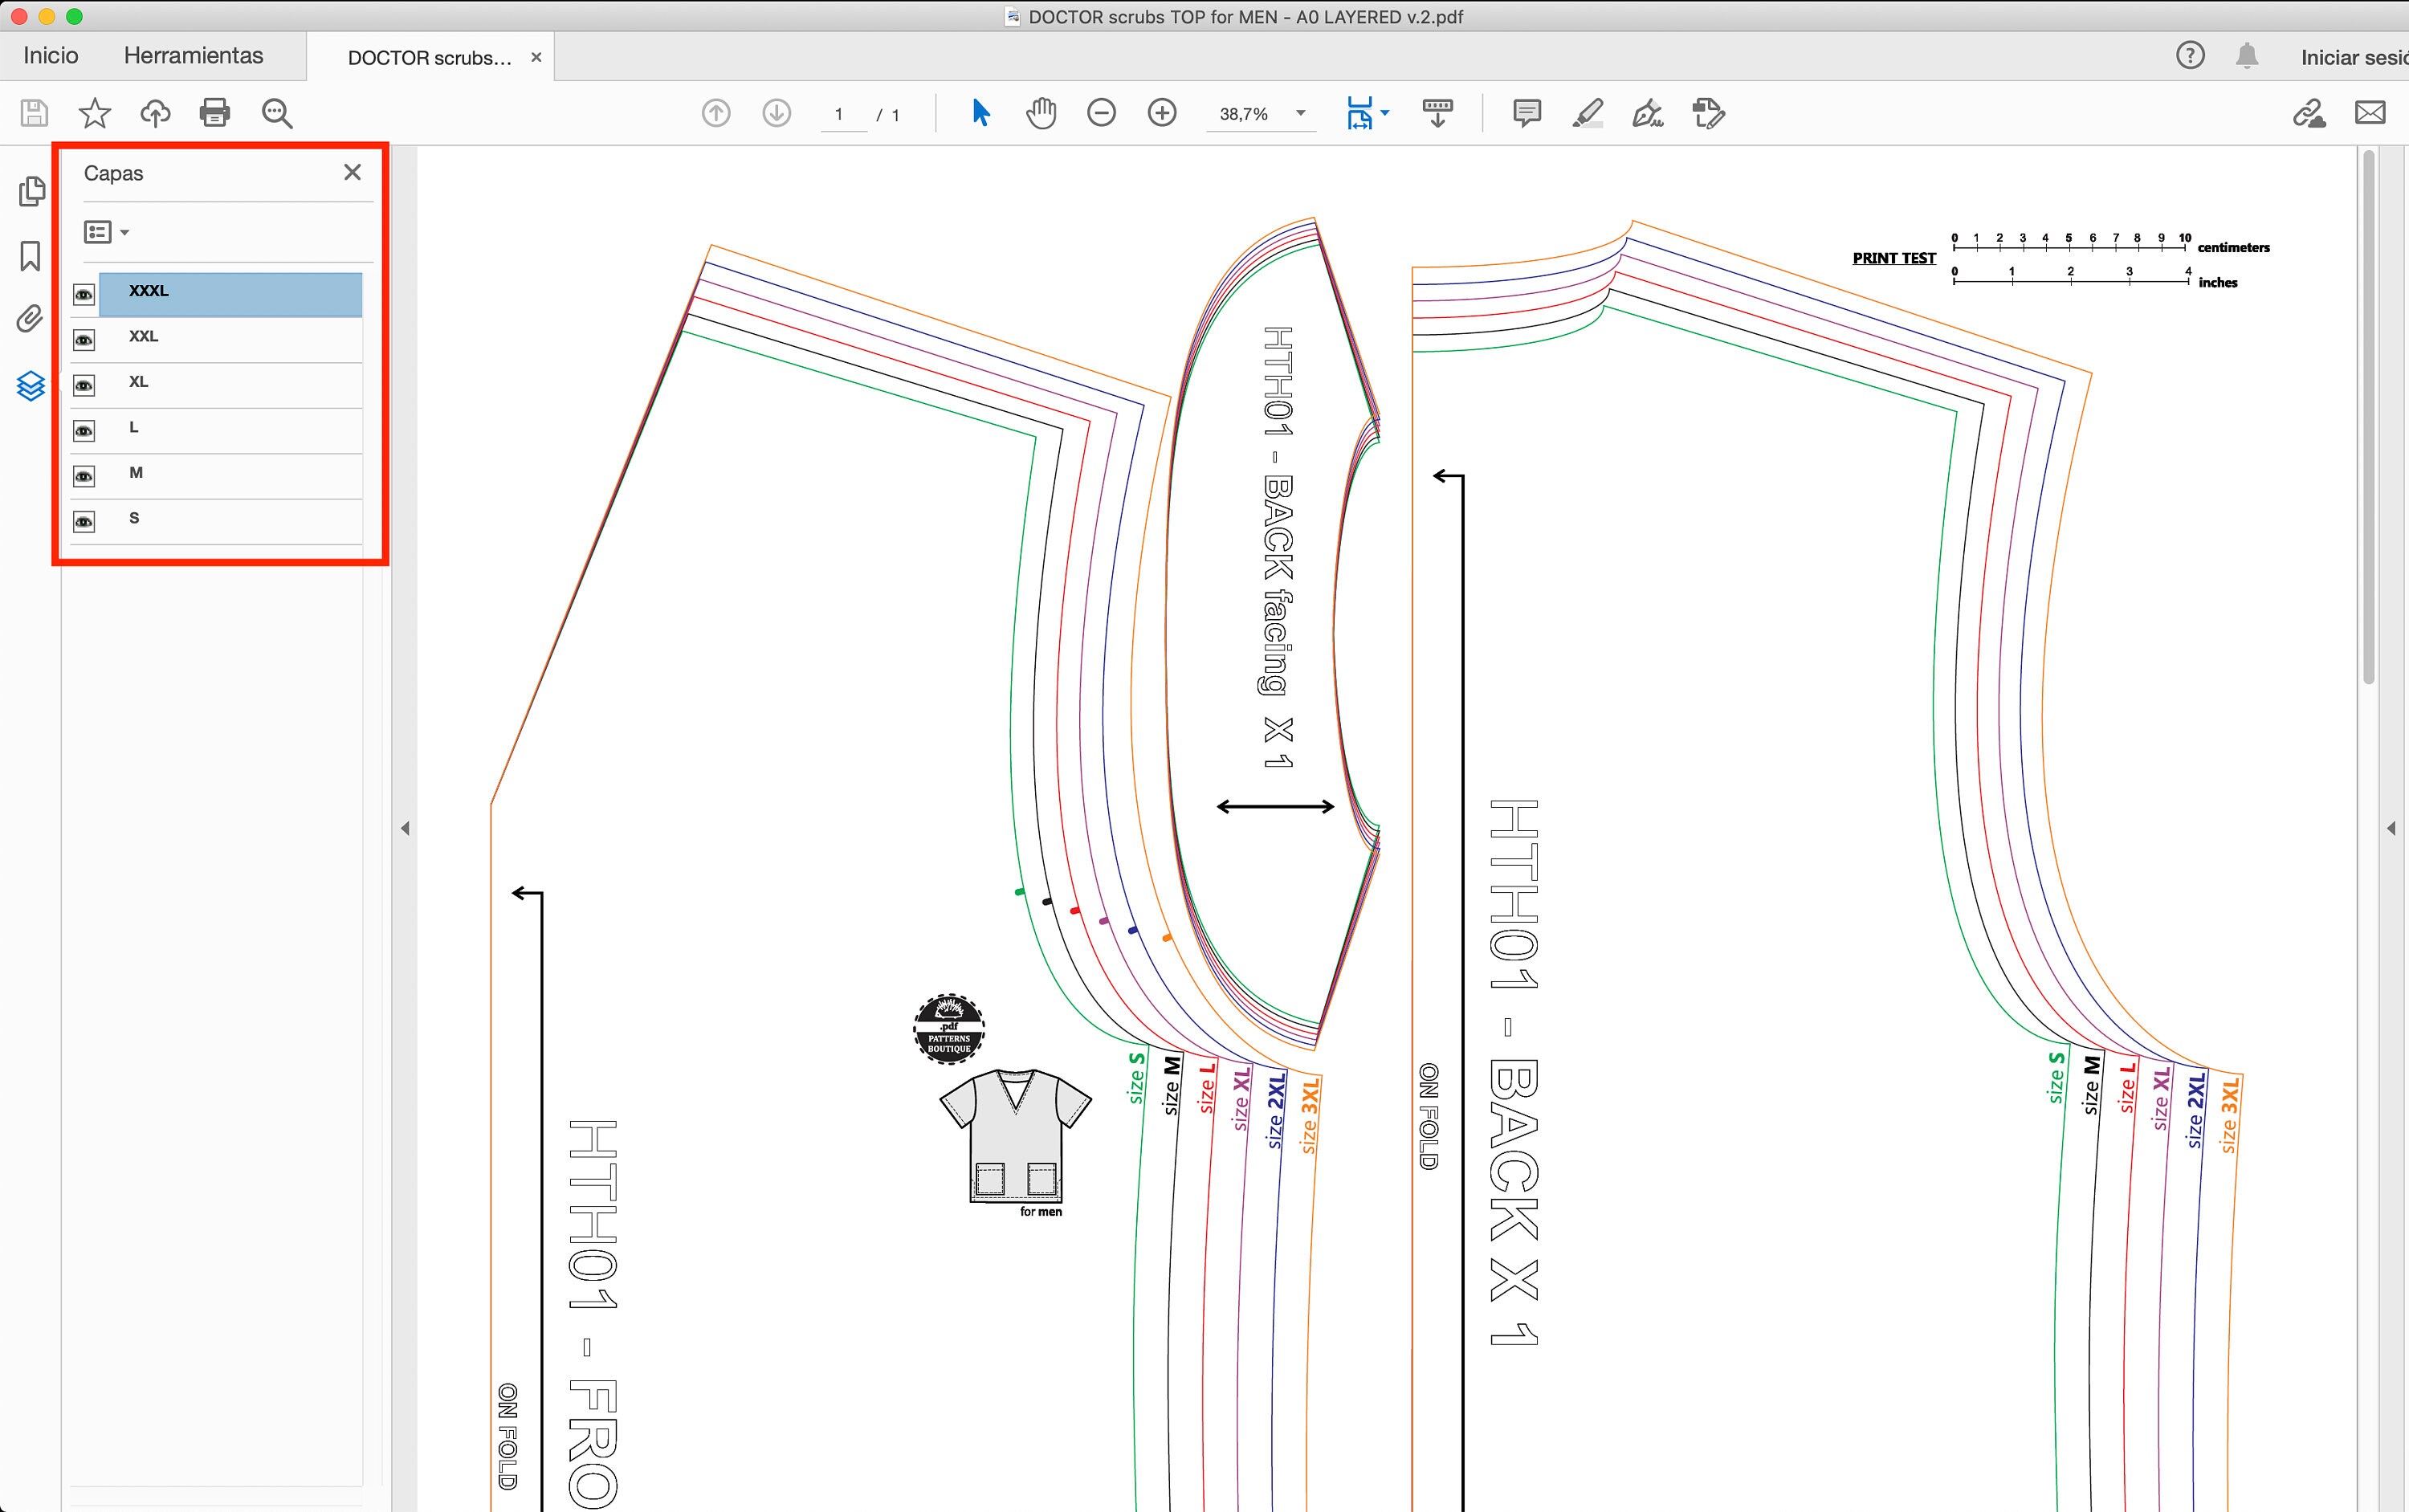Close the DOCTOR scrubs document tab
The image size is (2409, 1512).
(536, 58)
